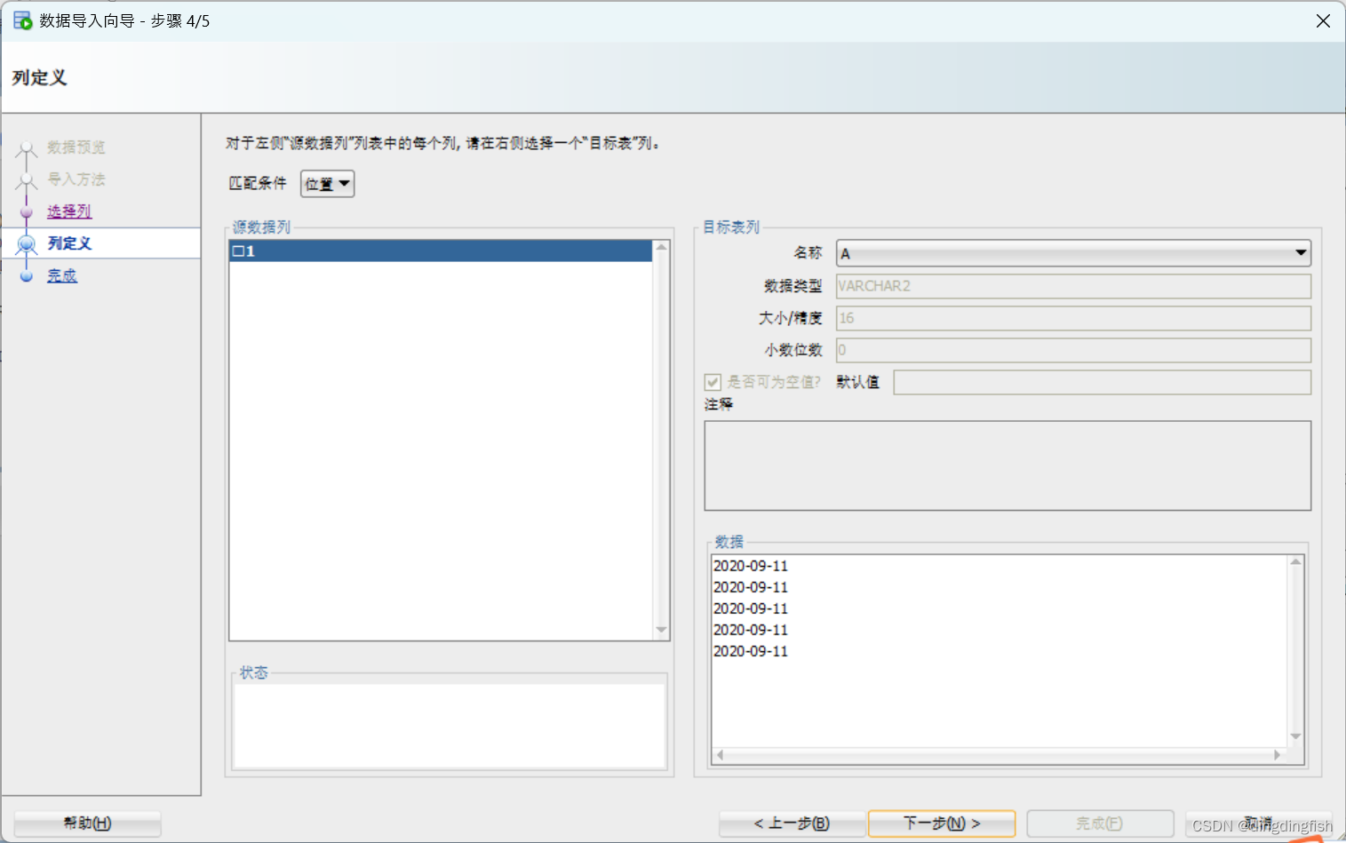Open the 名称 target column dropdown
Screen dimensions: 1346x843
[1073, 253]
